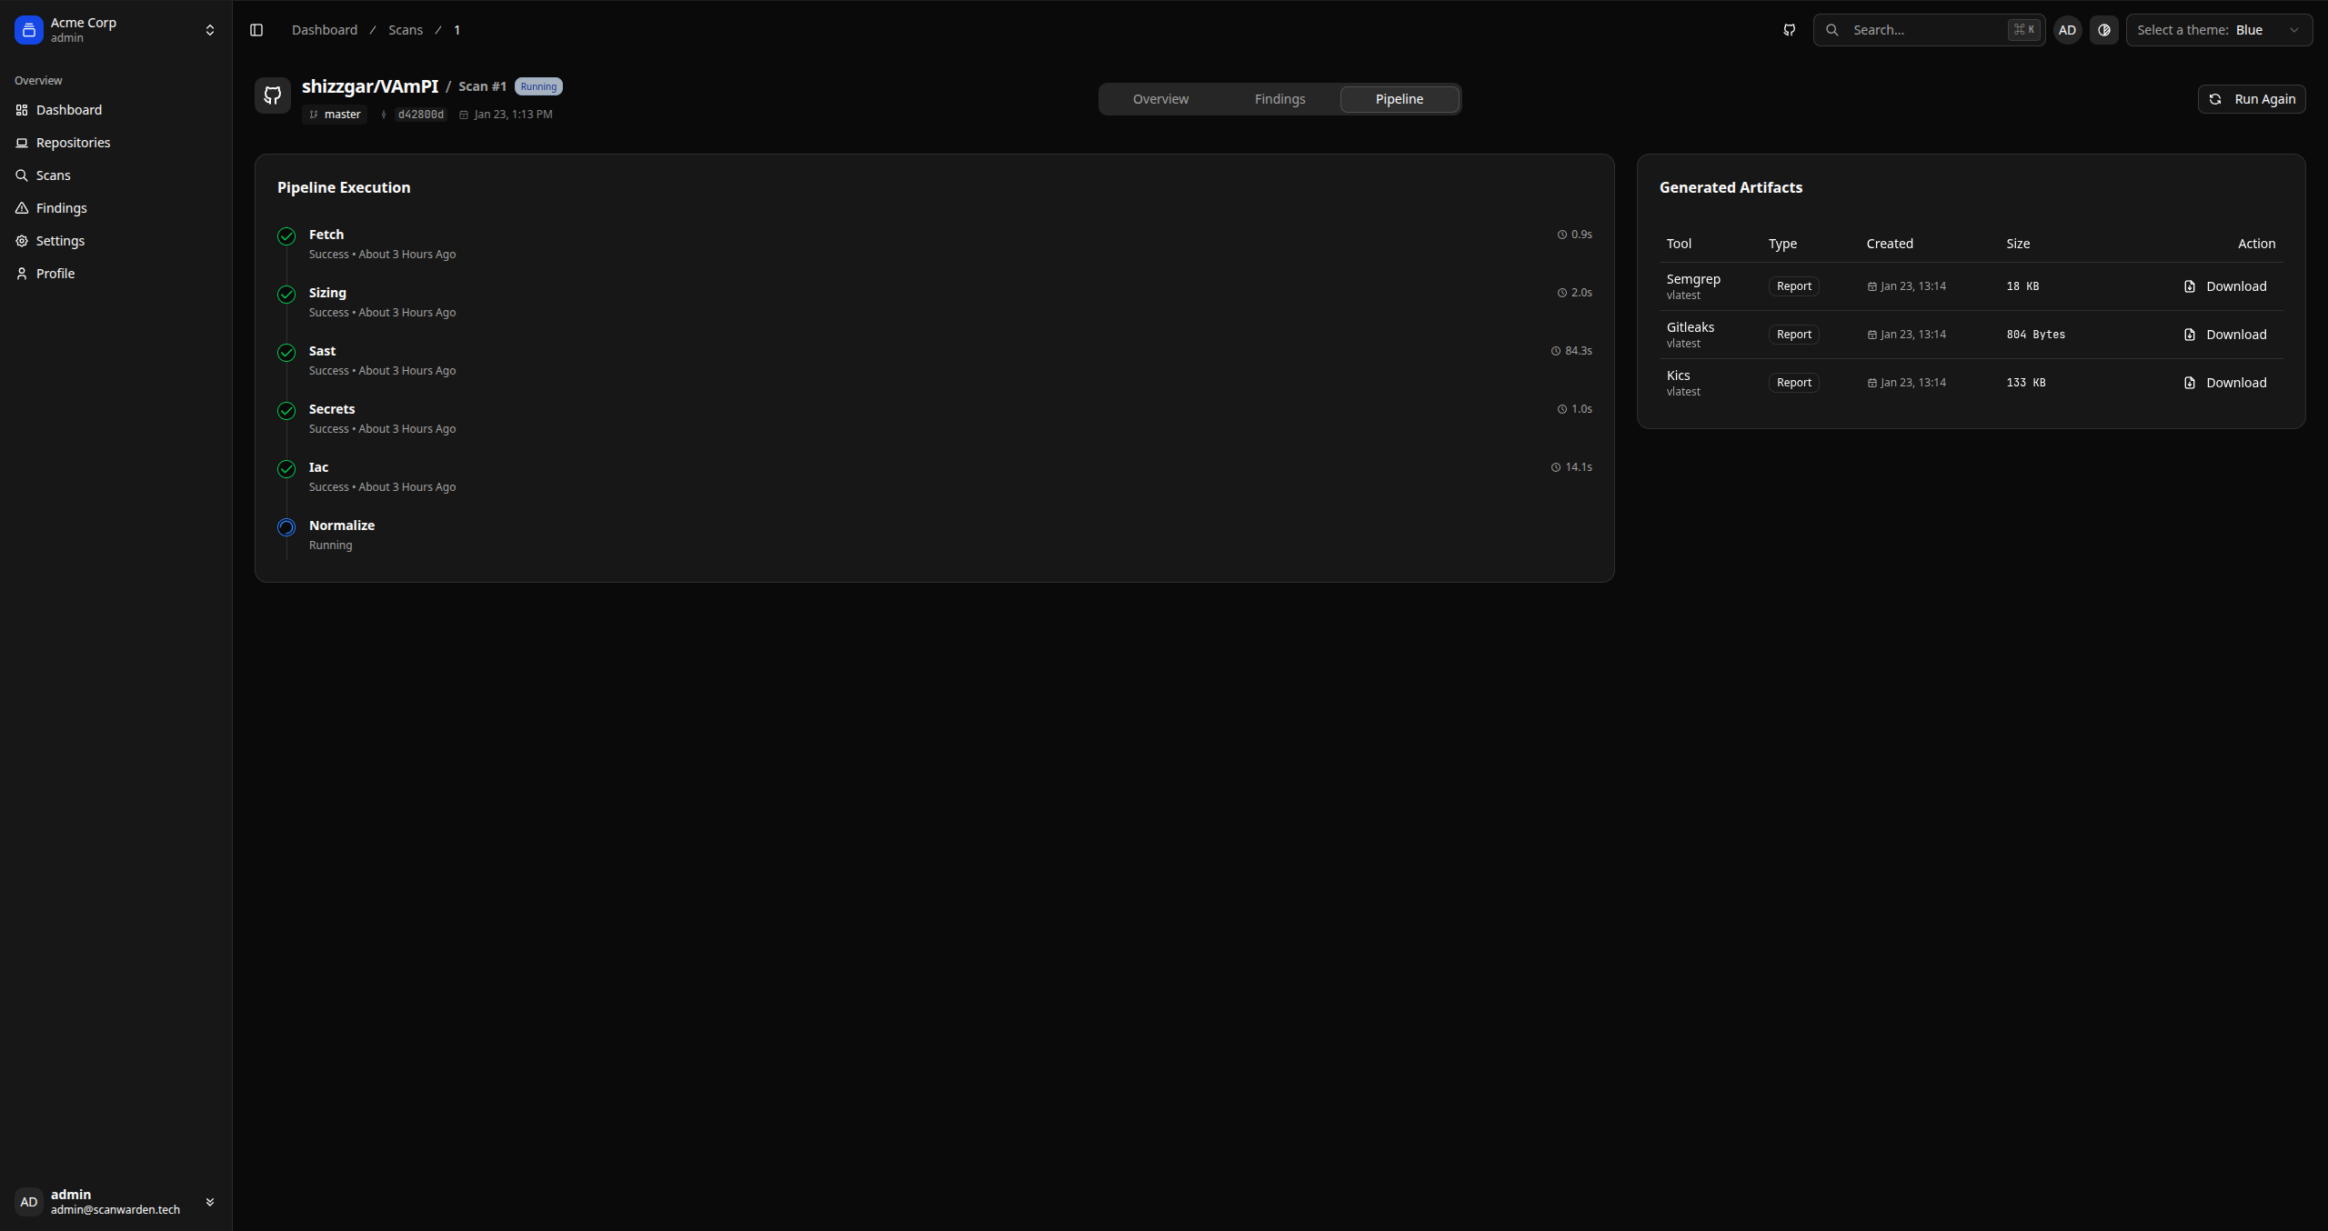
Task: Toggle the dark/light mode icon
Action: click(2103, 30)
